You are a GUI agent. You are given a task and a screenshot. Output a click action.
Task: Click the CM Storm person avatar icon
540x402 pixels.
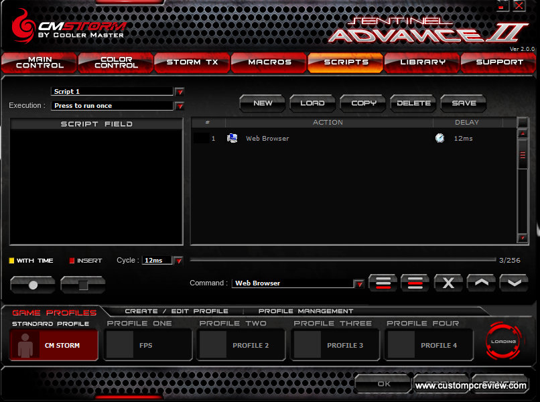[x=25, y=346]
